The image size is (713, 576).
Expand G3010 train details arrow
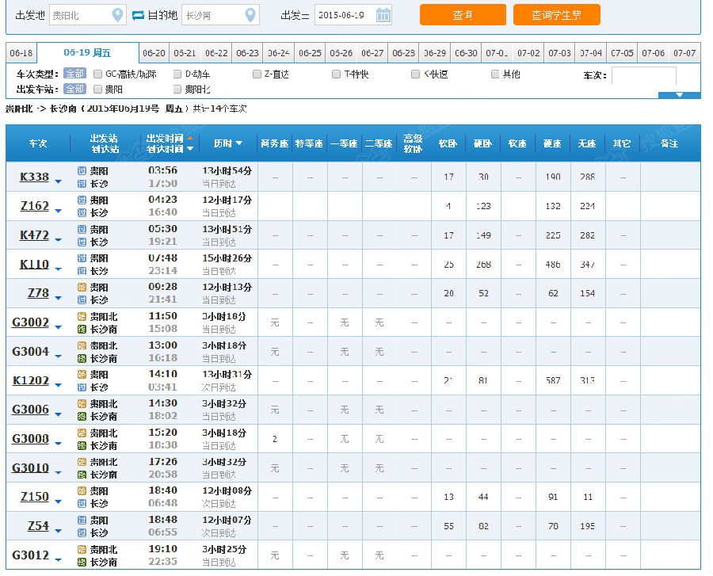pyautogui.click(x=58, y=472)
